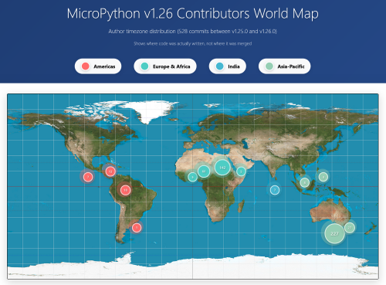The height and width of the screenshot is (285, 386).
Task: Select the green bubble over Malaysia
Action: [305, 182]
